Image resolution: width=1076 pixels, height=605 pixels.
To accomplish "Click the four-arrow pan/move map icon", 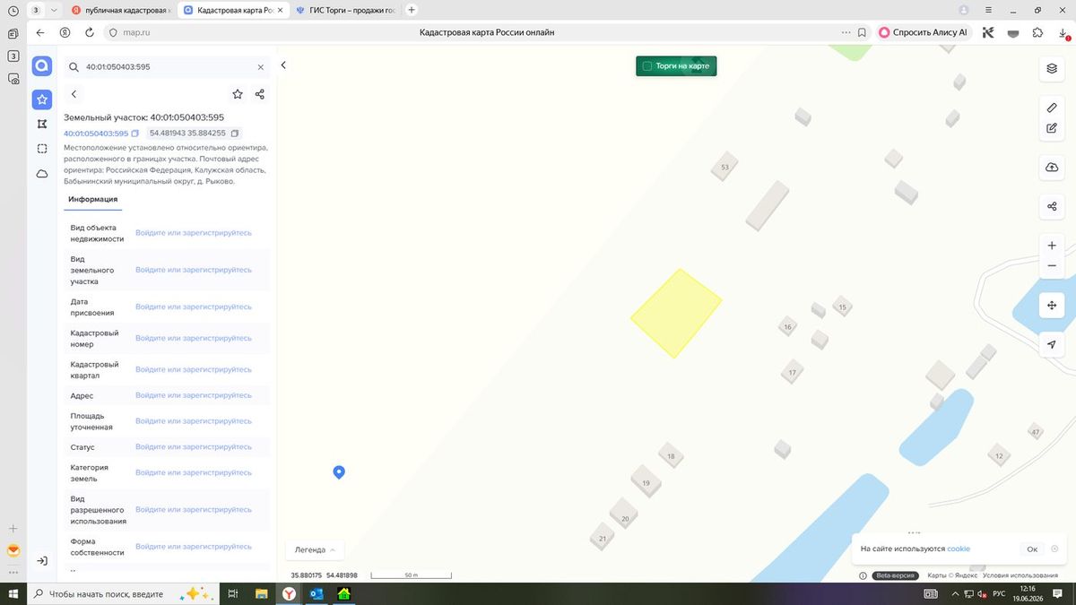I will tap(1052, 306).
